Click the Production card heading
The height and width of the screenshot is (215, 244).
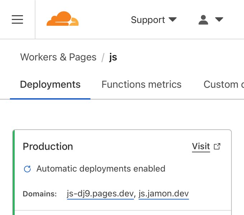tap(48, 146)
